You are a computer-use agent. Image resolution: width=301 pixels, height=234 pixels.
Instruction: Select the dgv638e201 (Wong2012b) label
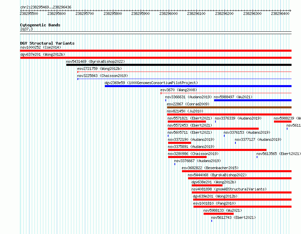tap(214, 182)
